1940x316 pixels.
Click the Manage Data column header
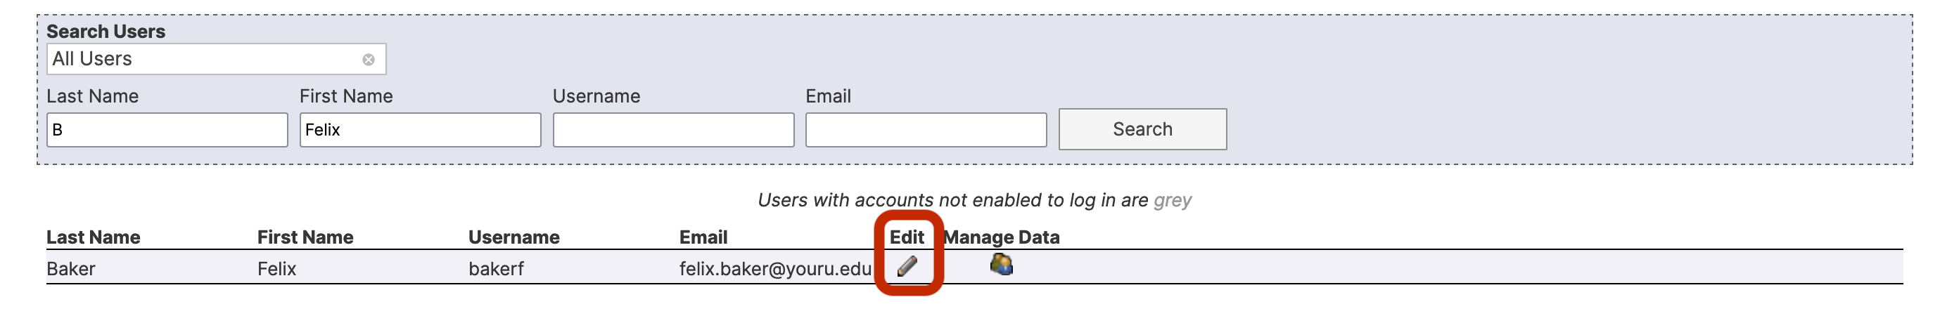pos(1002,238)
